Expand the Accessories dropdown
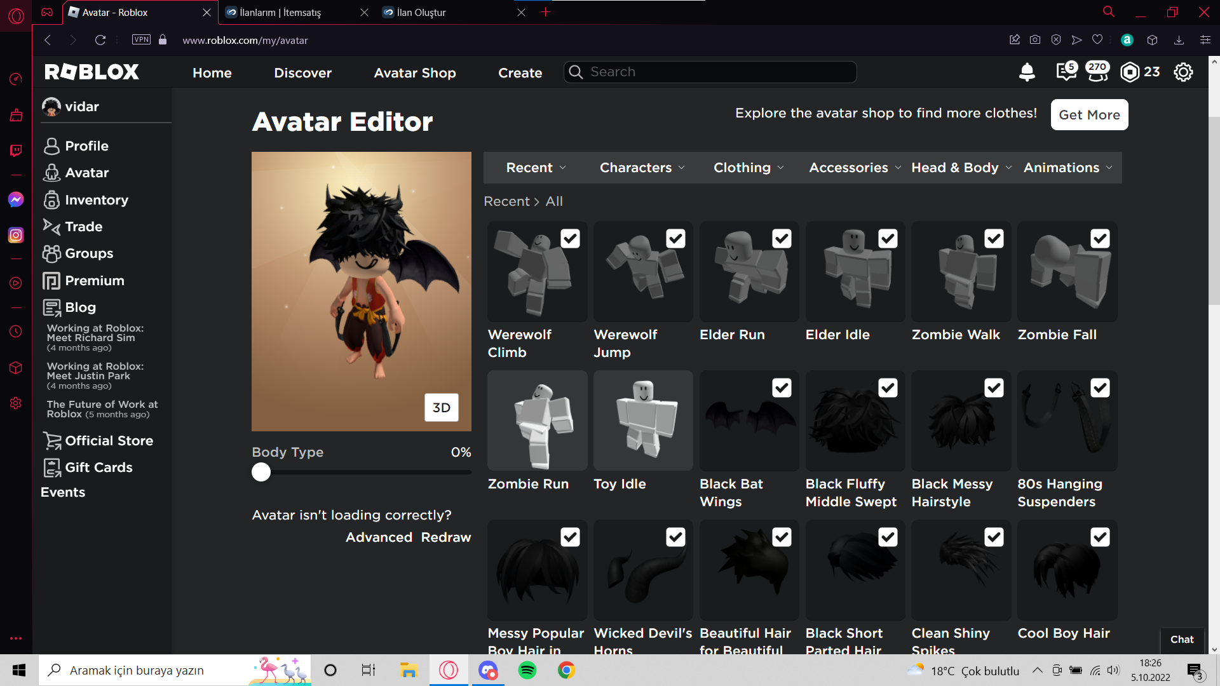This screenshot has width=1220, height=686. pos(855,168)
